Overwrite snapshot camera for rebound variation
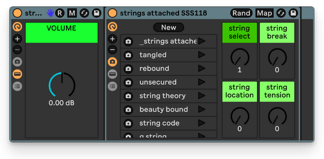 [128, 69]
